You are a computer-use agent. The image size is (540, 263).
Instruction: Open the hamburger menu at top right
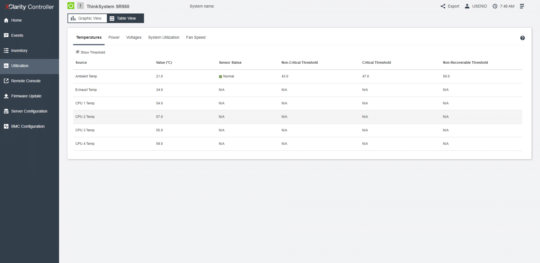tap(522, 6)
